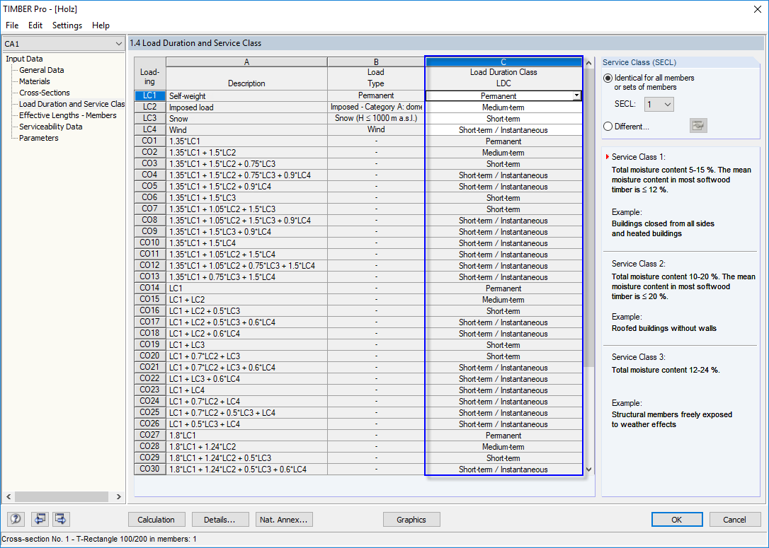Image resolution: width=769 pixels, height=548 pixels.
Task: Select Identical for all members radio button
Action: pyautogui.click(x=608, y=78)
